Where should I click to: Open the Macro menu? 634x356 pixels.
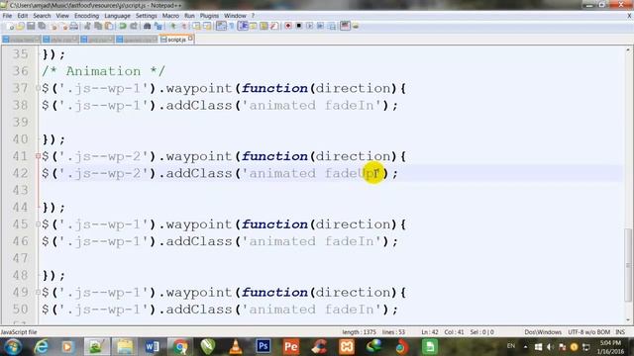(170, 16)
